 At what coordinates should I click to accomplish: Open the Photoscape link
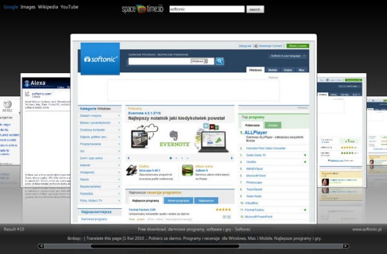(254, 182)
